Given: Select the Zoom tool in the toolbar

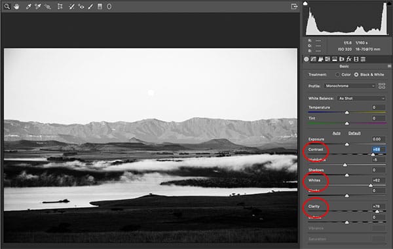Looking at the screenshot, I should [7, 7].
